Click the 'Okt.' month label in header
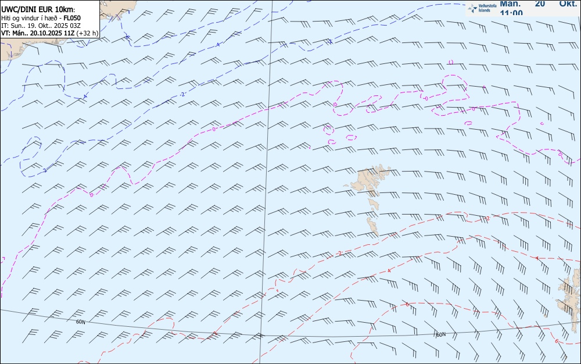Screen dimensions: 581x364 (x=568, y=3)
